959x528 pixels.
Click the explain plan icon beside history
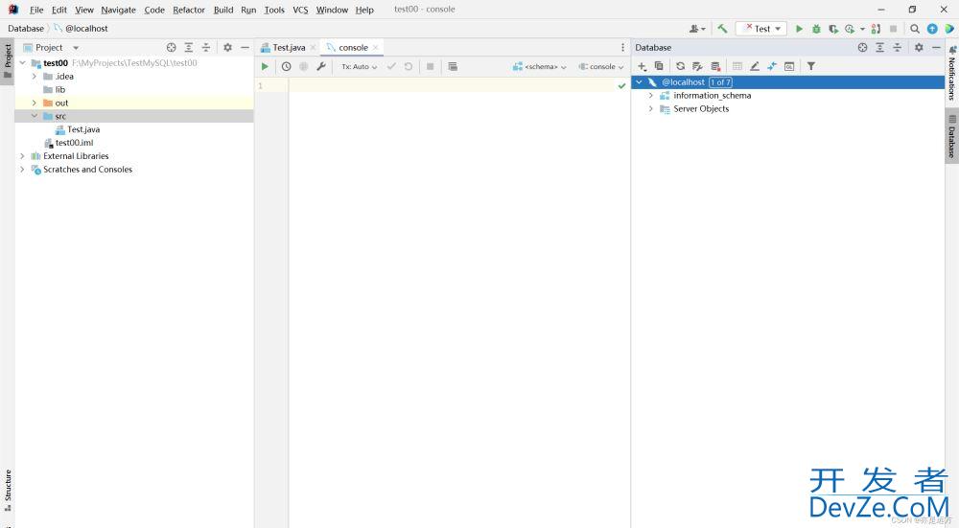303,67
